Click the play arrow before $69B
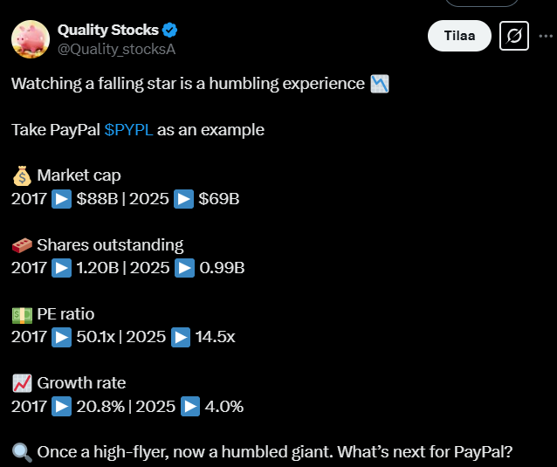The image size is (557, 467). (x=185, y=199)
